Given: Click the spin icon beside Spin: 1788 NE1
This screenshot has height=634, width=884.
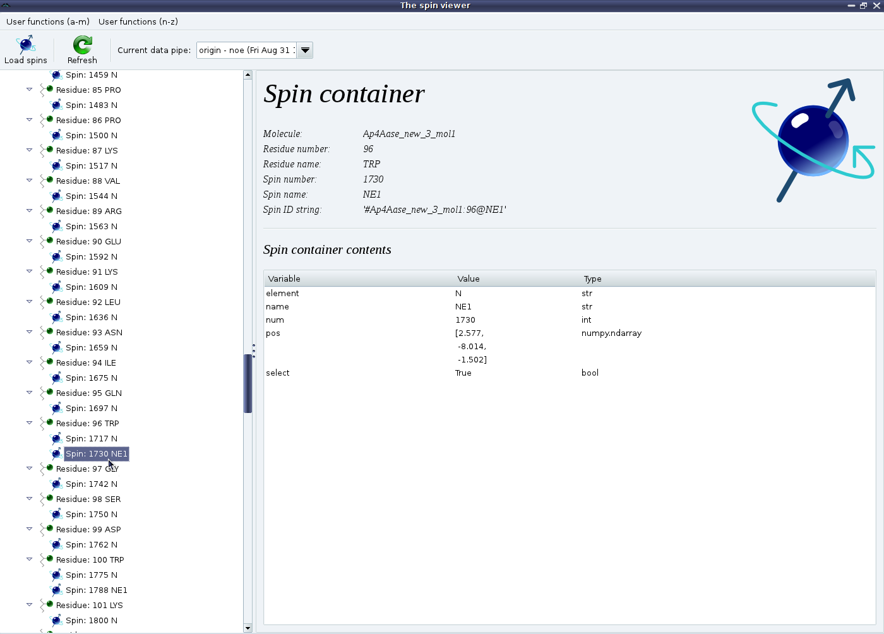Looking at the screenshot, I should point(56,590).
